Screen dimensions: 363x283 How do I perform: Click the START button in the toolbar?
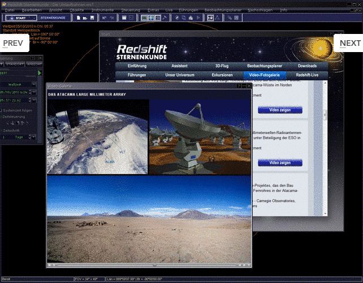pos(21,18)
